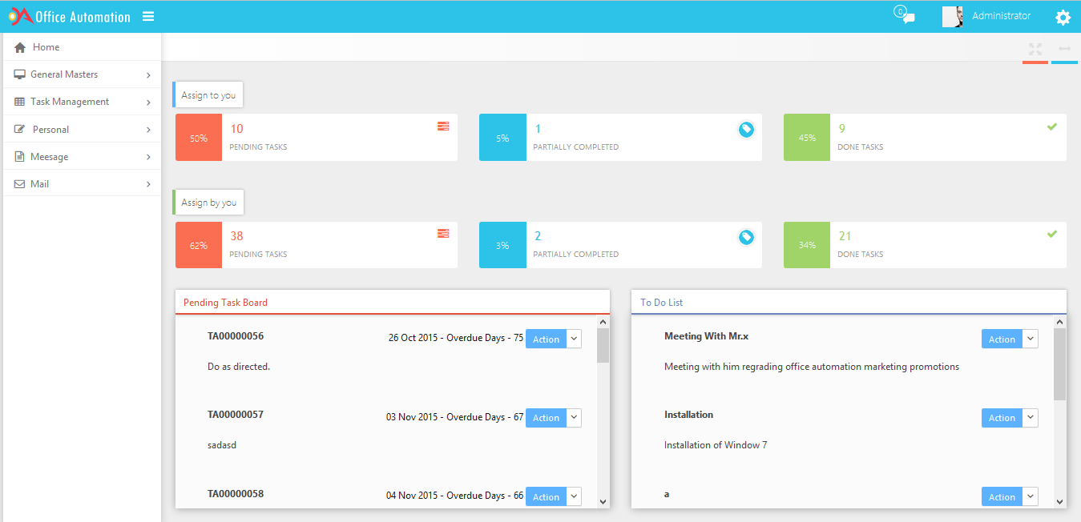Open Home in the sidebar

[x=82, y=47]
